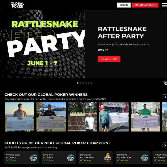Open the Asian Garden winner photo

point(114,117)
